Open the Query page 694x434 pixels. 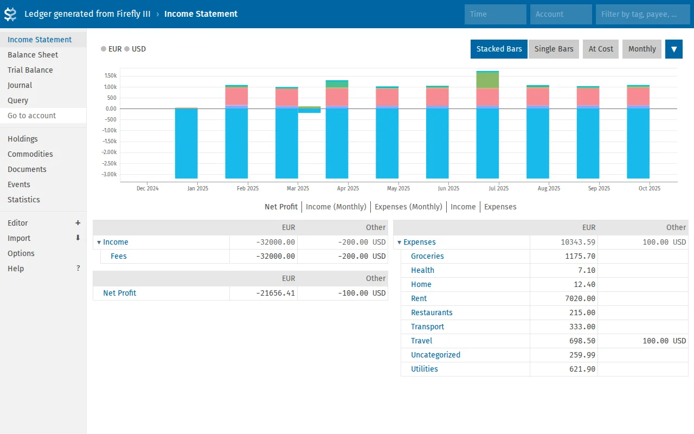pos(43,100)
